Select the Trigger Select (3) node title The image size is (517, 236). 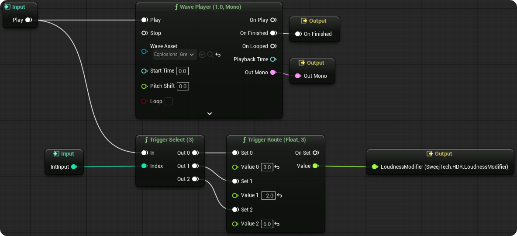[169, 139]
